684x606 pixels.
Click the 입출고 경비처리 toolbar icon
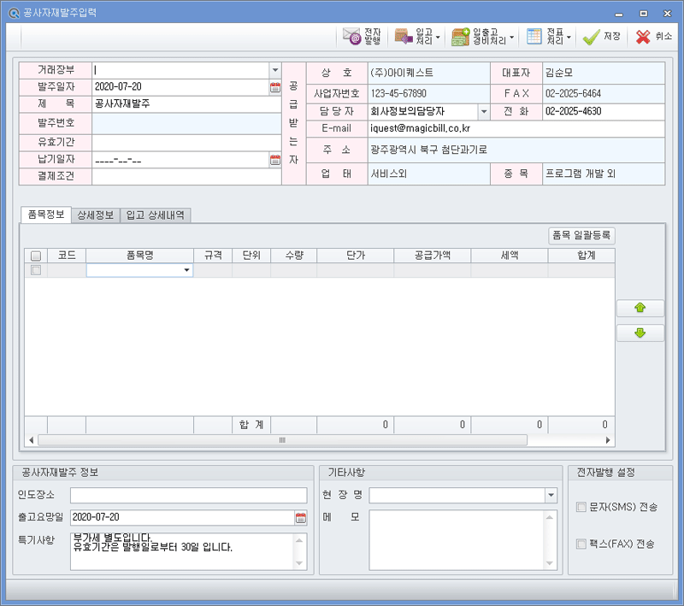click(461, 37)
